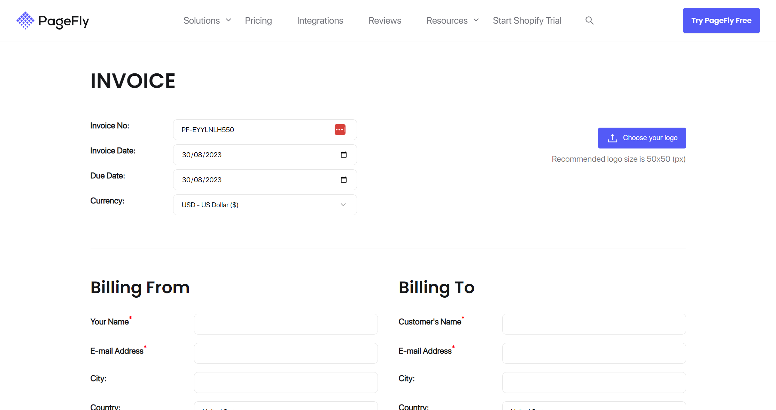
Task: Open the search magnifier icon
Action: 589,21
